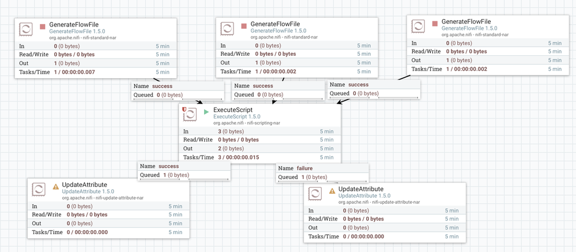Click 'Out 1 (0 bytes)' on middle GenerateFlowFile
This screenshot has width=576, height=252.
coord(297,63)
